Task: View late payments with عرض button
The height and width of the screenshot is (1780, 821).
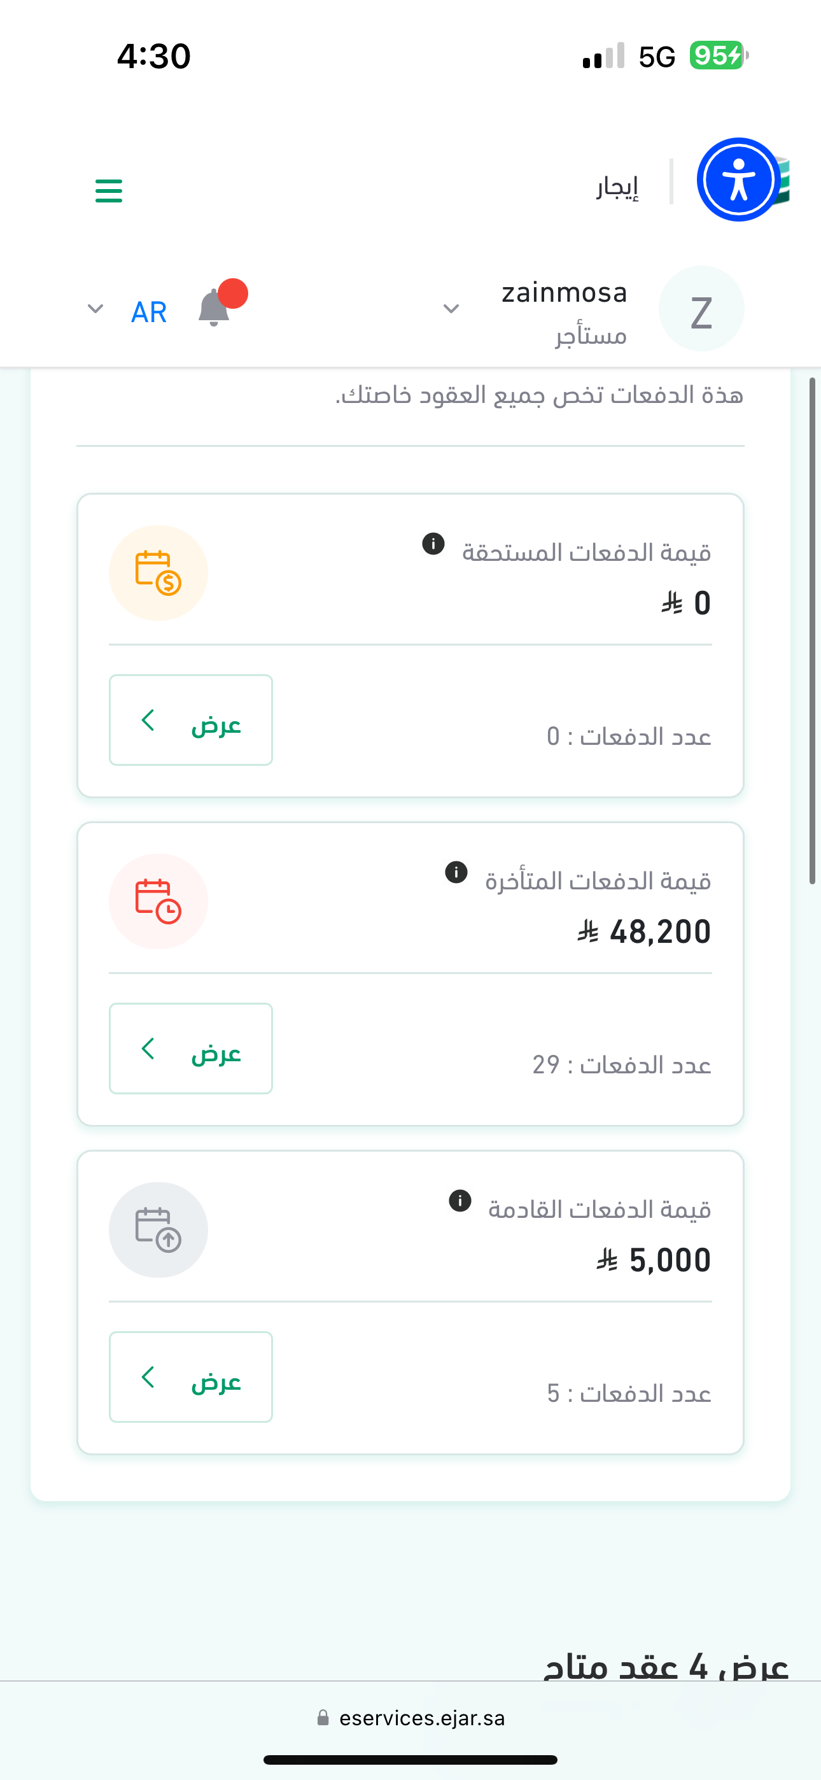Action: [x=191, y=1049]
